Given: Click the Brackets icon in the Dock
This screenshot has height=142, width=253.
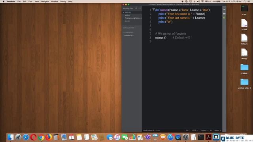Looking at the screenshot, I should click(216, 137).
